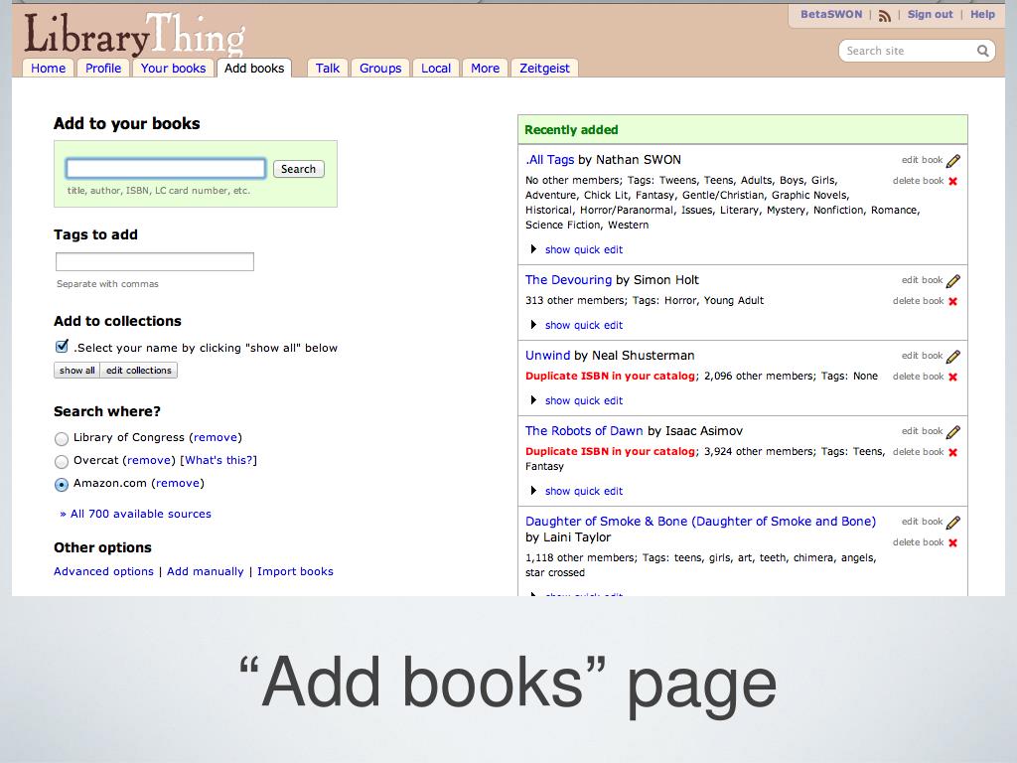Image resolution: width=1017 pixels, height=763 pixels.
Task: Click edit pencil for Daughter of Smoke & Bone
Action: pos(952,523)
